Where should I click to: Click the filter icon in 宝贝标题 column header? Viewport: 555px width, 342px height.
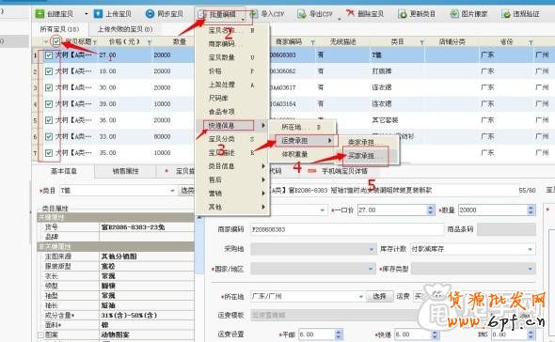pyautogui.click(x=94, y=42)
